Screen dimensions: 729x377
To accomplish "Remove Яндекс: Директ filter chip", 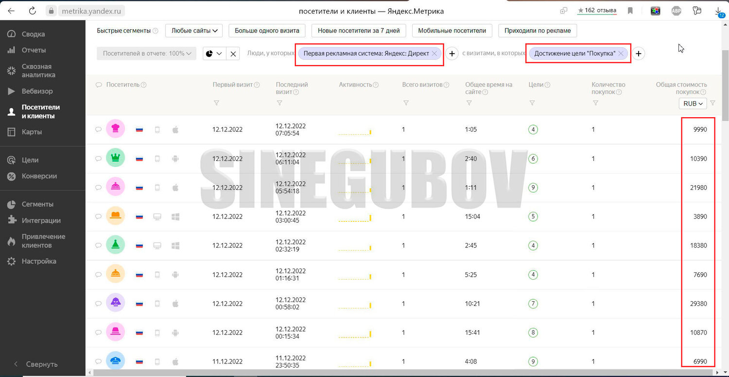I will [x=434, y=54].
